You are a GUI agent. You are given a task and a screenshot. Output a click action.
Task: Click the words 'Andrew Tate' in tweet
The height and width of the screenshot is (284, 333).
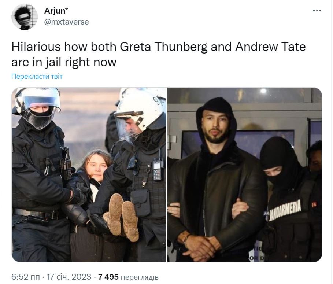point(270,47)
